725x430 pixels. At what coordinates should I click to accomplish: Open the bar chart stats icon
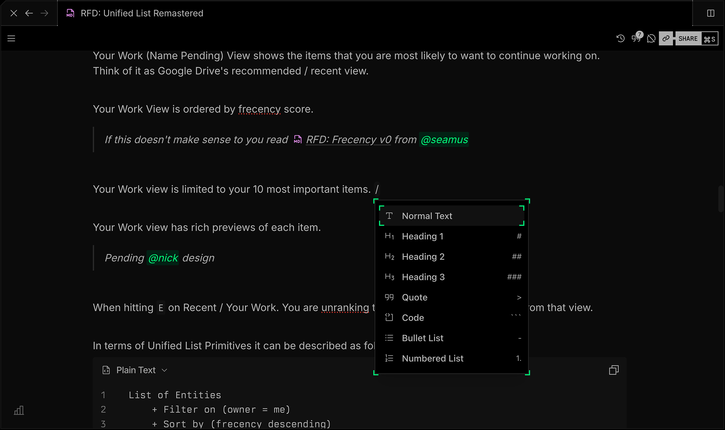pos(19,410)
